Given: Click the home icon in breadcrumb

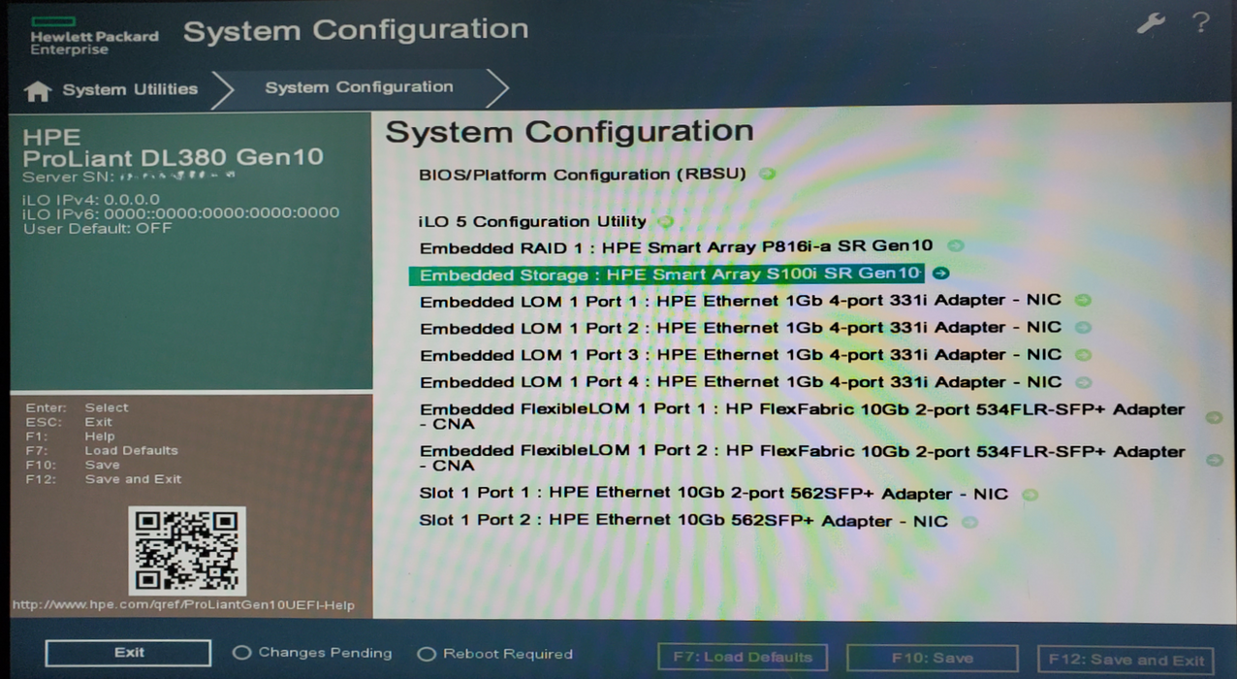Looking at the screenshot, I should coord(37,91).
